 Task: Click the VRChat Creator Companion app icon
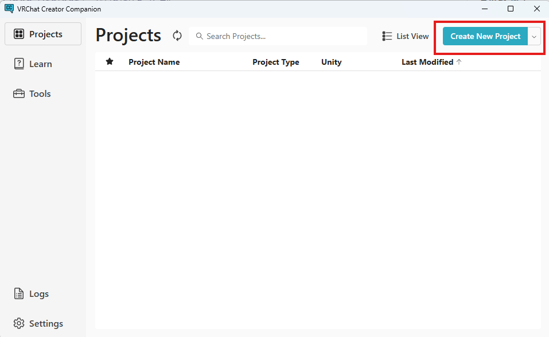[9, 9]
